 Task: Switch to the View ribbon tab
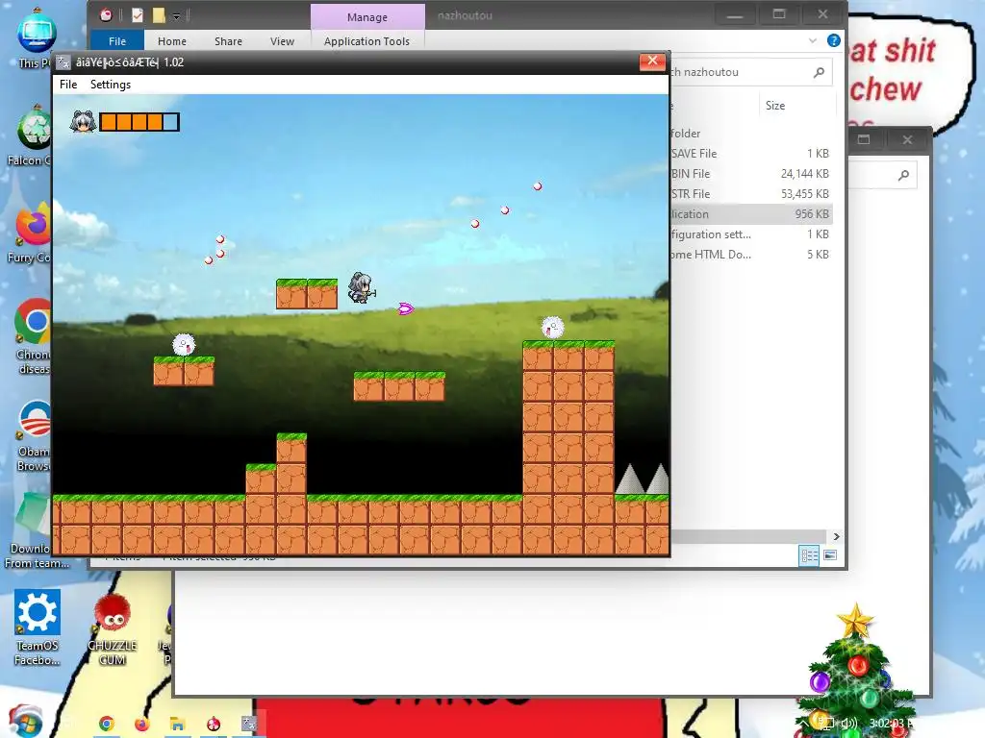[x=282, y=40]
